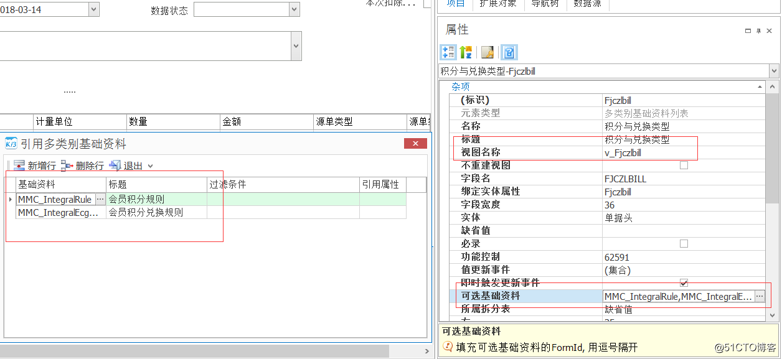The image size is (782, 359).
Task: Toggle the 必录 checkbox
Action: point(684,244)
